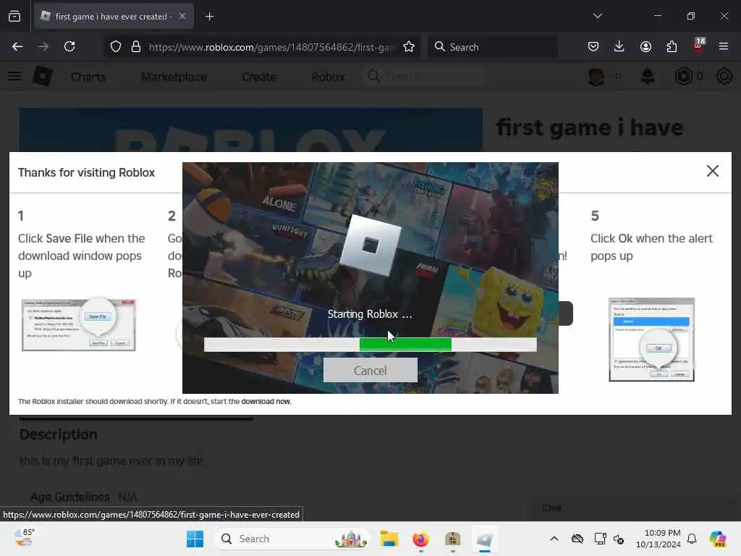Bookmark this page with the star
Screen dimensions: 741x556
tap(409, 47)
